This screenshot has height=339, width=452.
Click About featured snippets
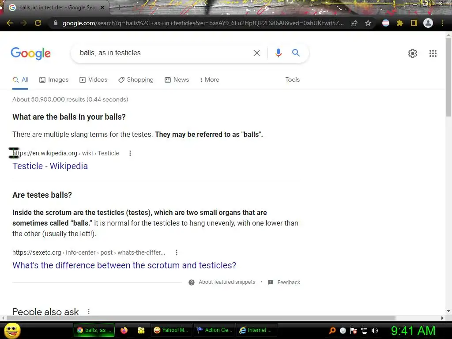(227, 282)
